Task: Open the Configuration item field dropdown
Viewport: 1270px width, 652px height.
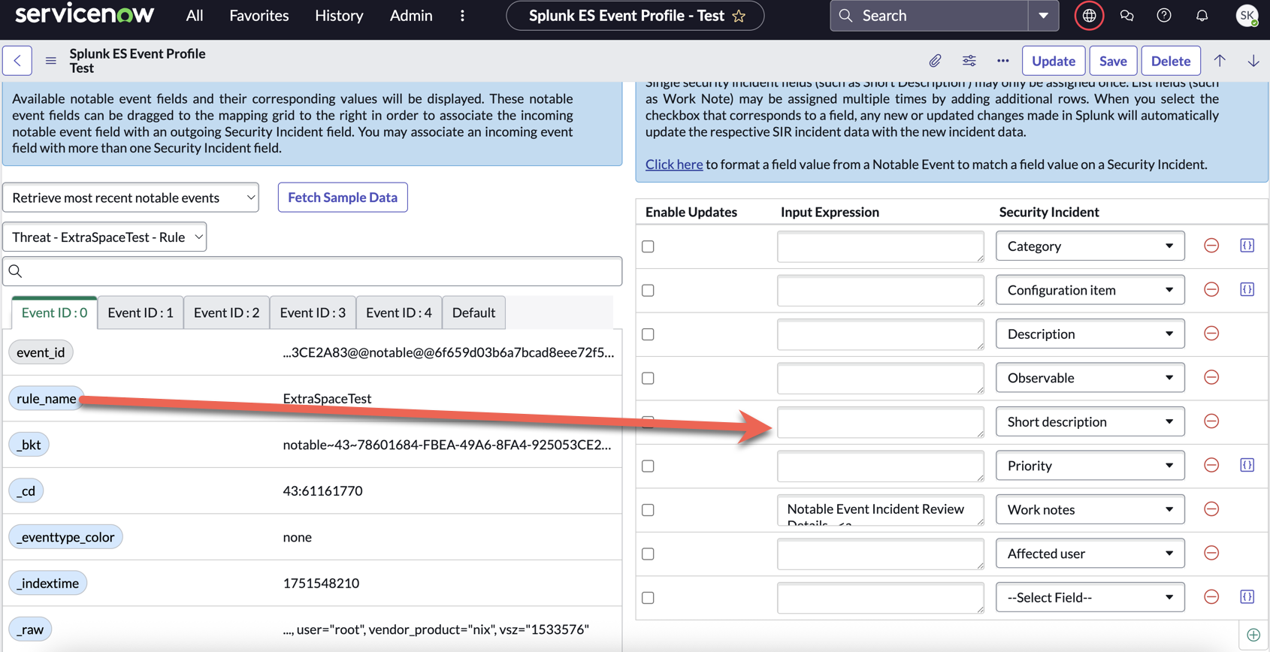Action: coord(1090,290)
